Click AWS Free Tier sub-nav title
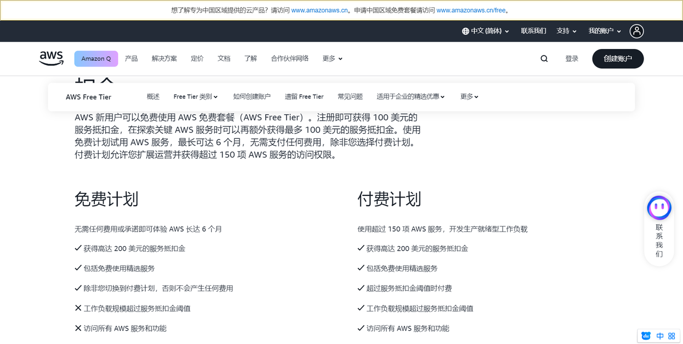Screen dimensions: 683x344 (x=89, y=97)
